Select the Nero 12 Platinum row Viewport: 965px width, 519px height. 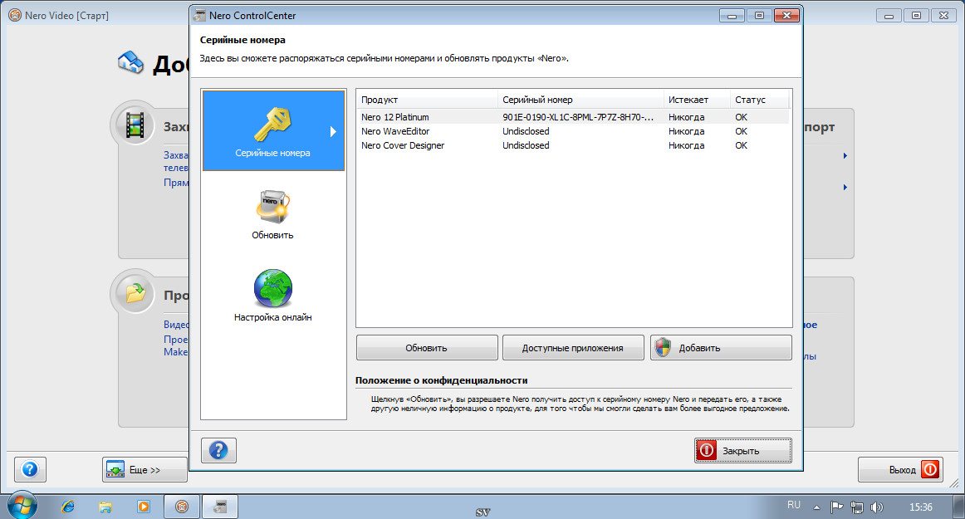(x=572, y=117)
